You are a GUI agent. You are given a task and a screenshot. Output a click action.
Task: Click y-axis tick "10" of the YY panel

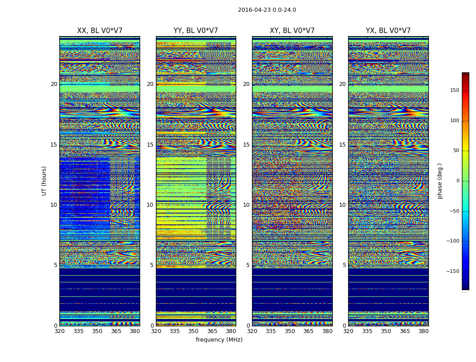(150, 205)
